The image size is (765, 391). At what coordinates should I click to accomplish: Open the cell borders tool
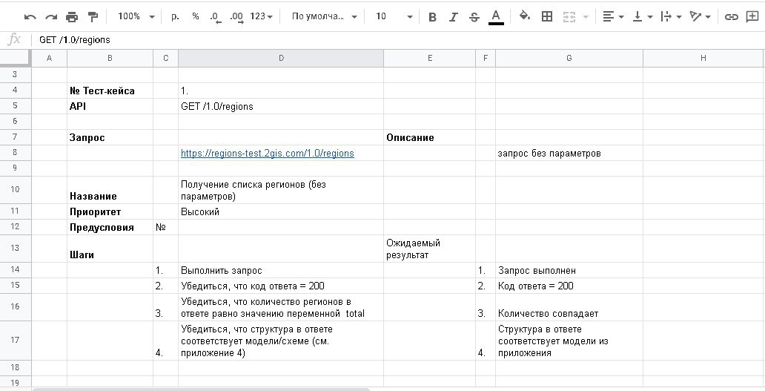[x=547, y=16]
